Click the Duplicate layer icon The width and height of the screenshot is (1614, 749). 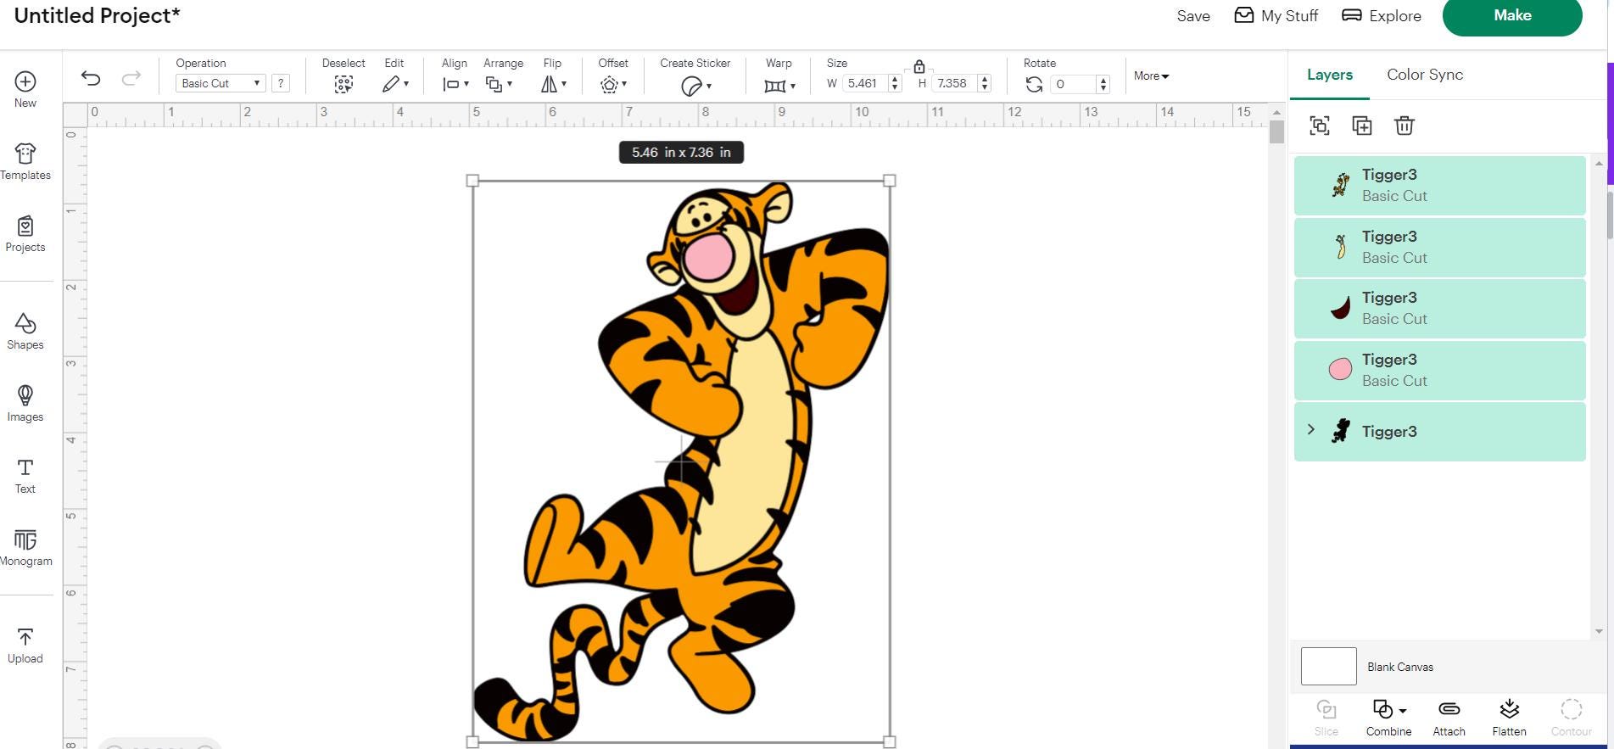(x=1362, y=126)
